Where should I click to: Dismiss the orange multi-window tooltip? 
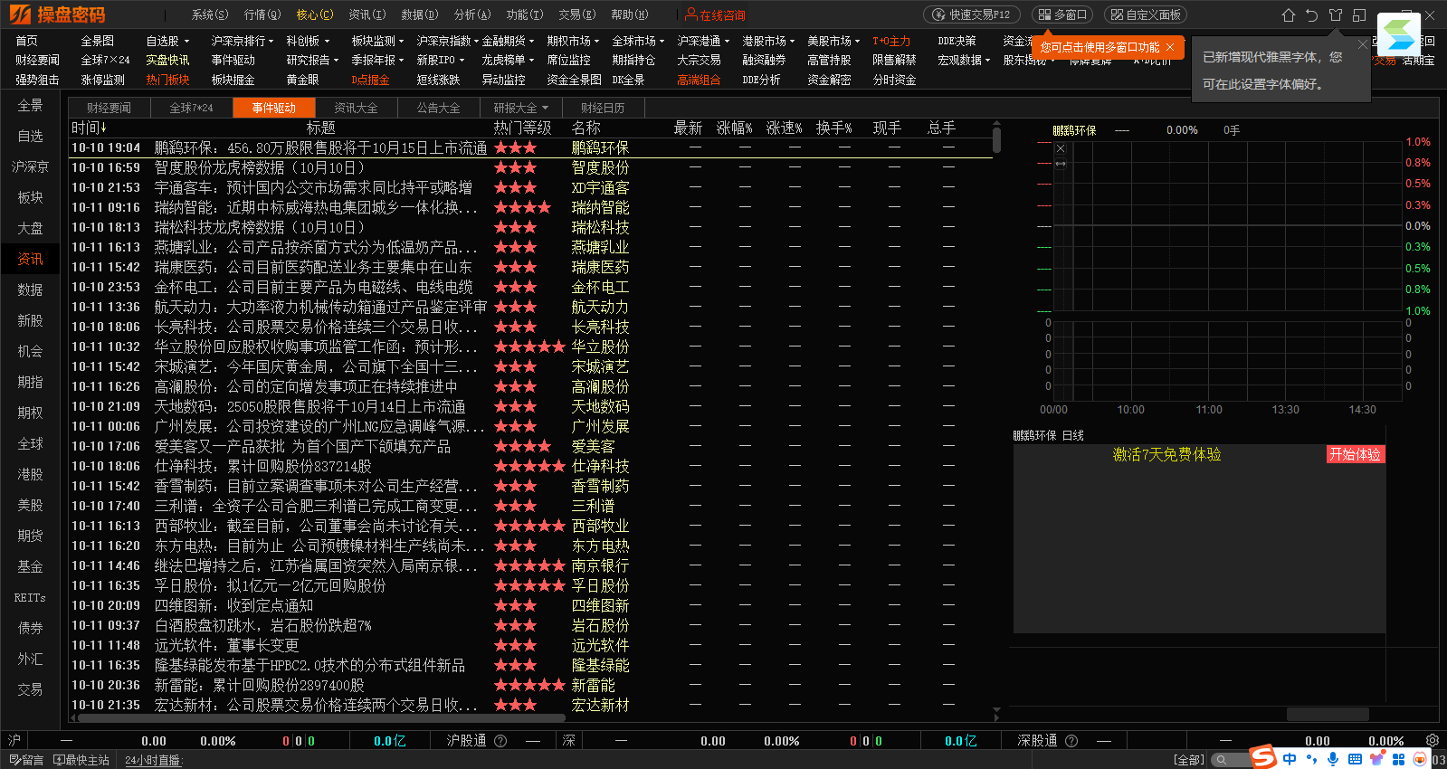click(x=1170, y=47)
